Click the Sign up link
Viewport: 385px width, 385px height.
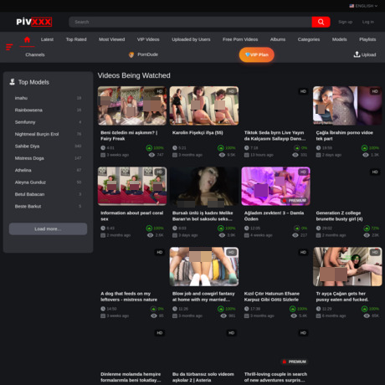click(x=345, y=22)
